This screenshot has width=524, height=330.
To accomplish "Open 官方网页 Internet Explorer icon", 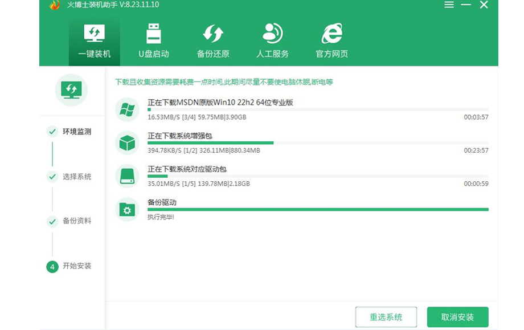I will point(331,34).
